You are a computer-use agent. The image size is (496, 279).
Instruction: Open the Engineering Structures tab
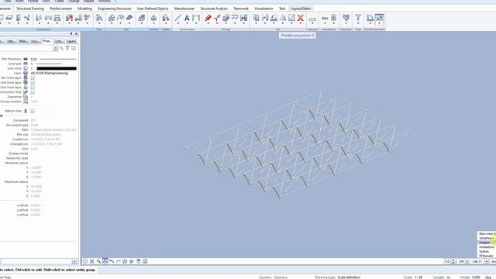(x=114, y=9)
